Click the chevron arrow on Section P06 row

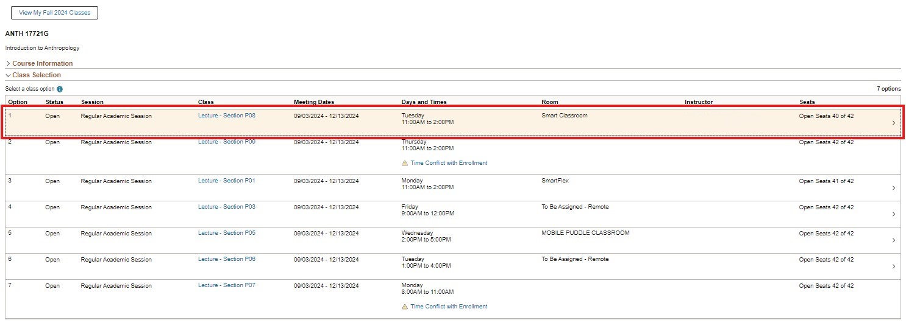(x=894, y=266)
